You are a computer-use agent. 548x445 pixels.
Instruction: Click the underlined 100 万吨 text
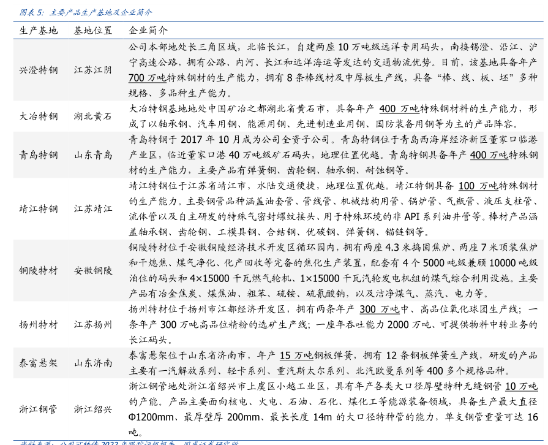(478, 186)
